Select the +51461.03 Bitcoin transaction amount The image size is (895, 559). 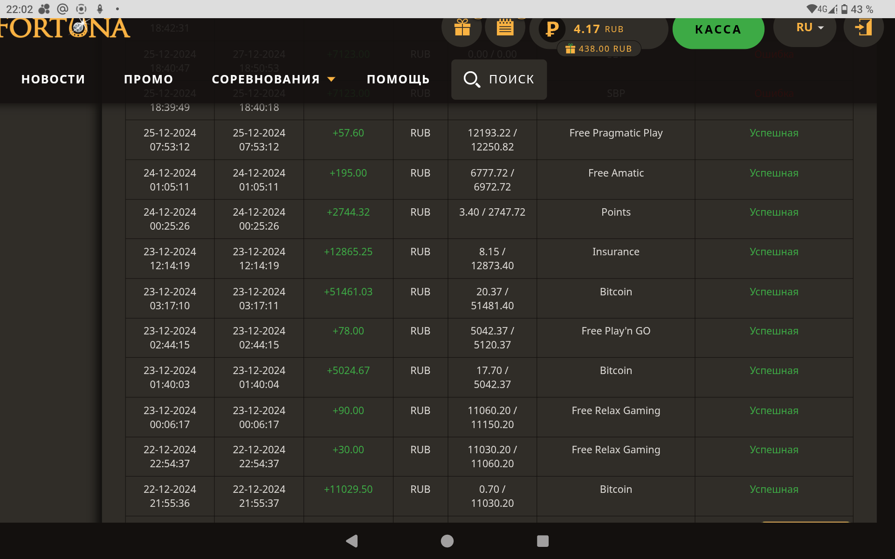click(x=348, y=292)
